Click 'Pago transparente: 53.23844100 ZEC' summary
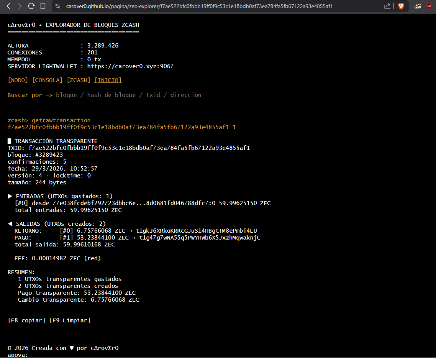 [x=77, y=293]
